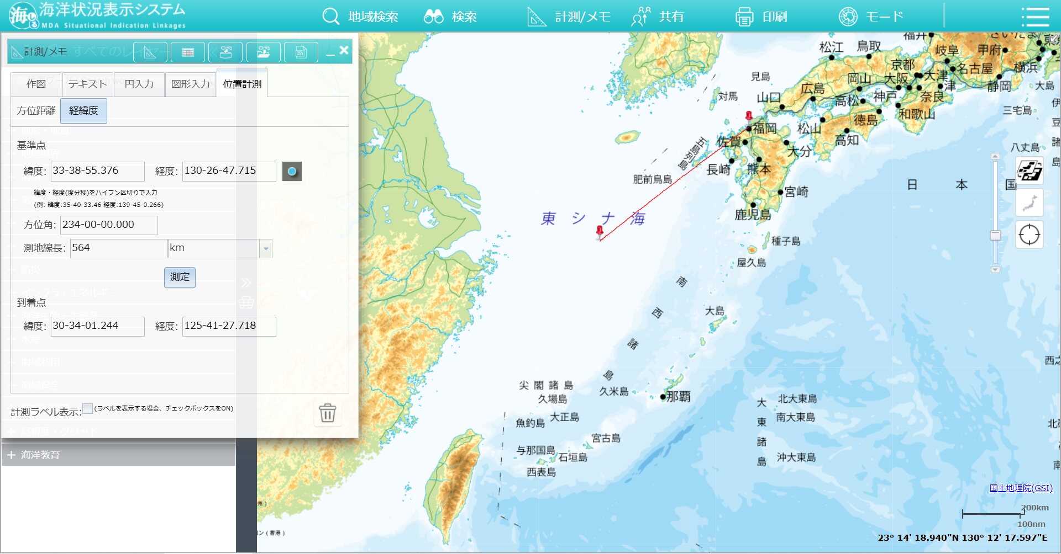Click the 久米島 map label
This screenshot has width=1061, height=554.
pyautogui.click(x=614, y=391)
